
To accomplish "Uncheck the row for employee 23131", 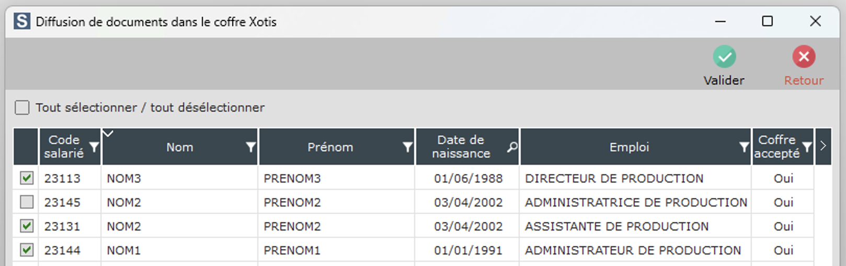I will 27,226.
